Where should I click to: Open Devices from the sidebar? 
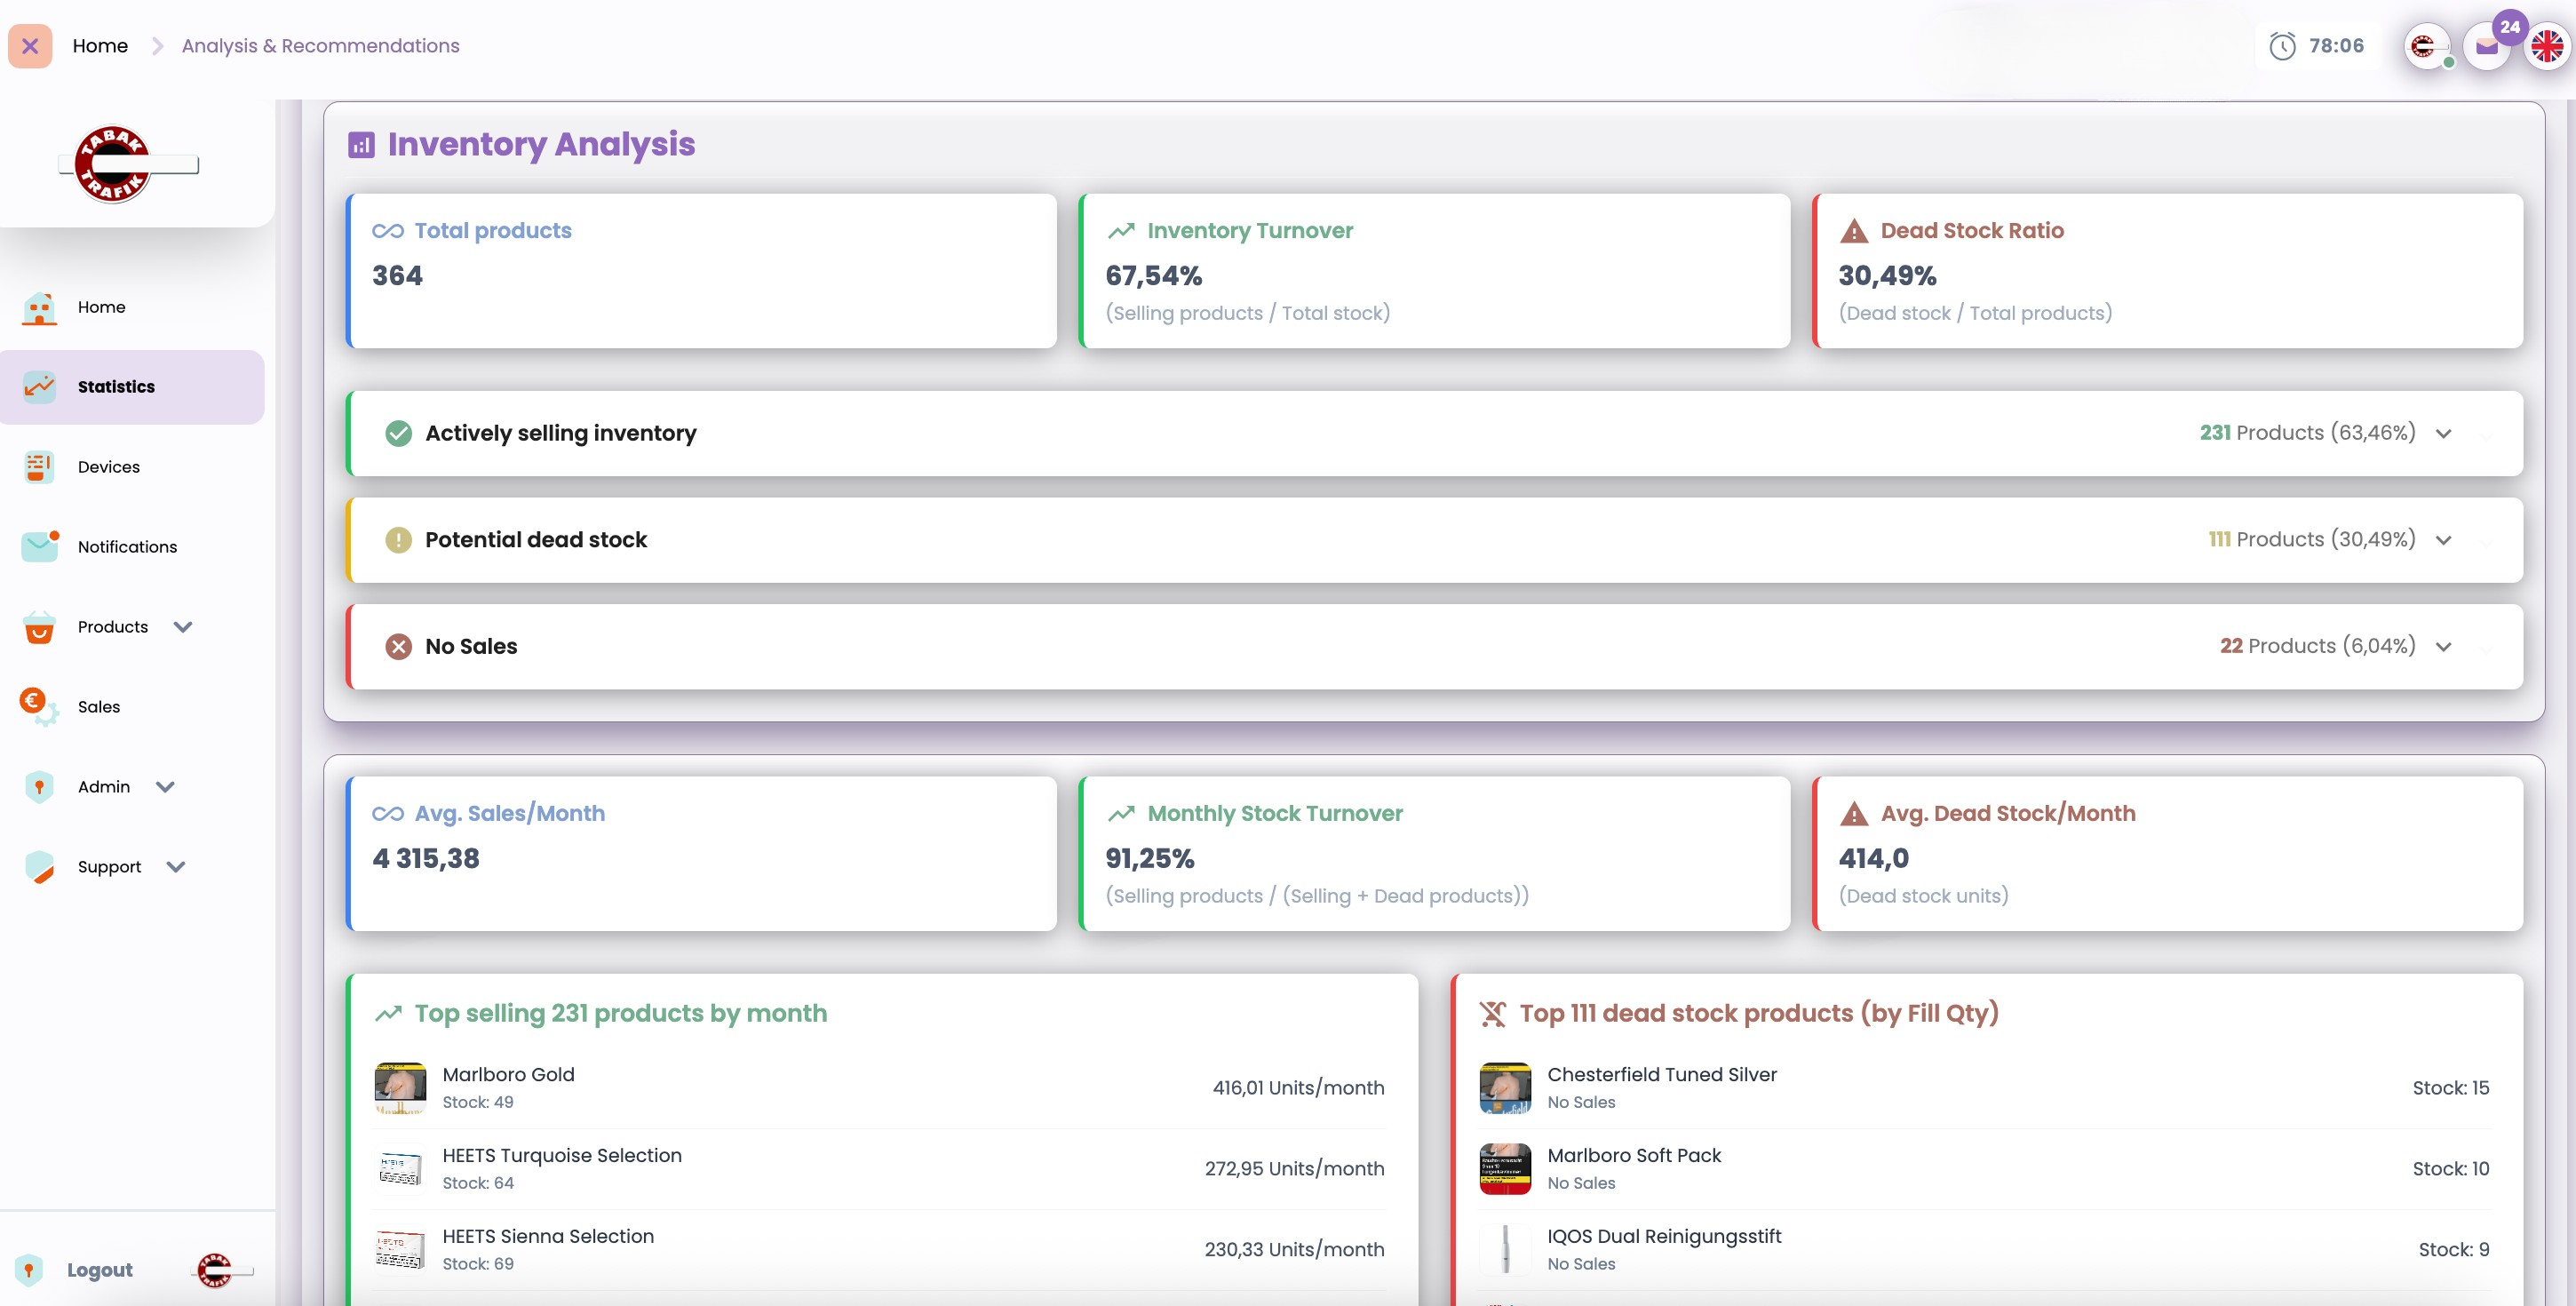(x=37, y=466)
